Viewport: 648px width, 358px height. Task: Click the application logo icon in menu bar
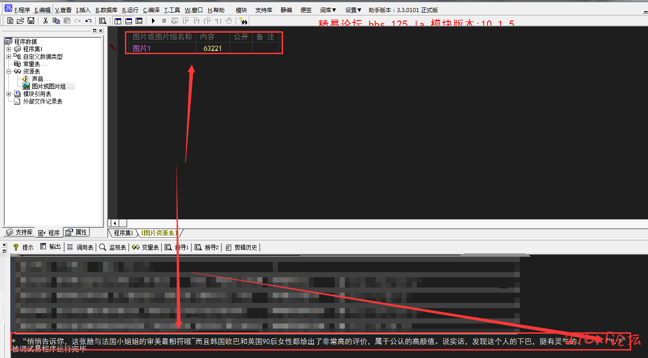pos(8,8)
